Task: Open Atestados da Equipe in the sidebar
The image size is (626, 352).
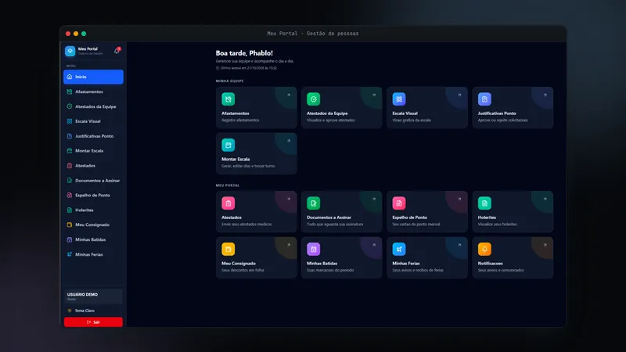Action: click(93, 106)
